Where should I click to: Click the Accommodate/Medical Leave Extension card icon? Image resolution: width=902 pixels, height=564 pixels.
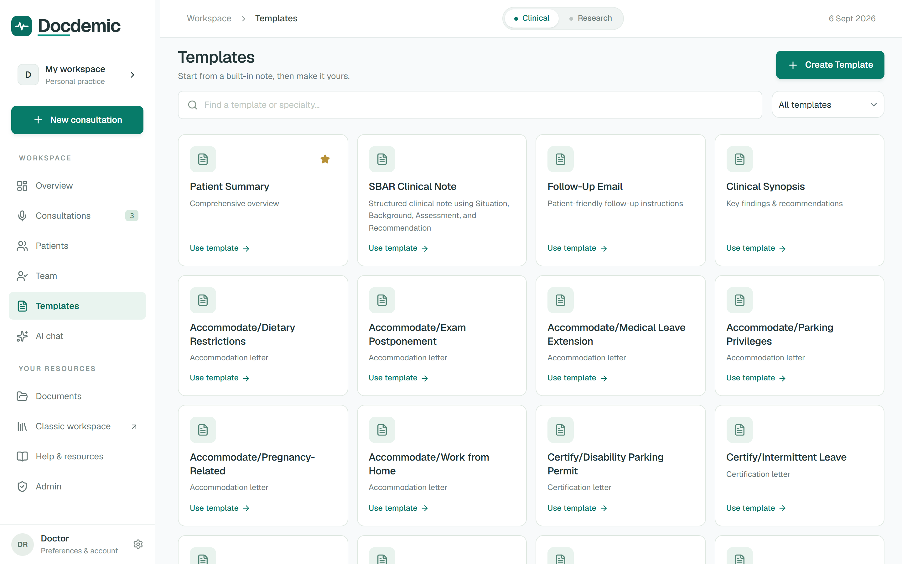click(x=560, y=300)
